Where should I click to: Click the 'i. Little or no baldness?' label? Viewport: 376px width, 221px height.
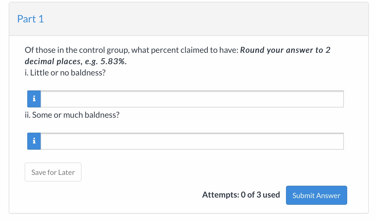(x=65, y=73)
